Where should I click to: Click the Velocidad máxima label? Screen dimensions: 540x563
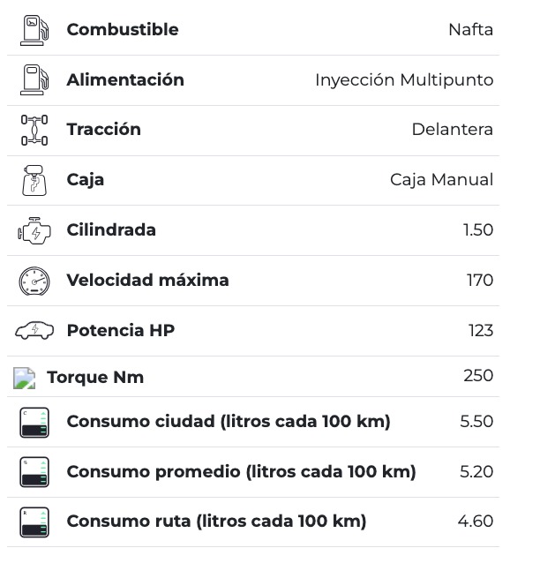pos(147,281)
